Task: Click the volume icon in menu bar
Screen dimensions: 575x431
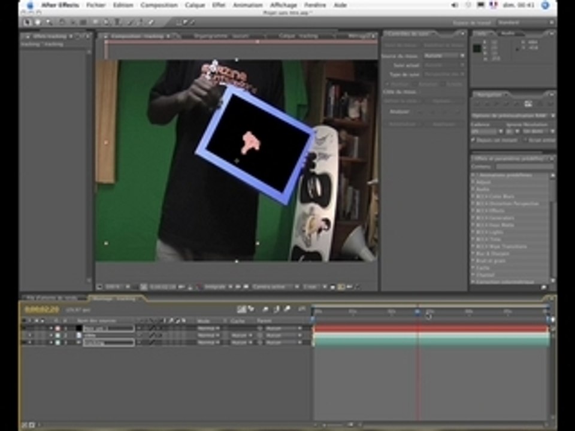Action: click(455, 5)
